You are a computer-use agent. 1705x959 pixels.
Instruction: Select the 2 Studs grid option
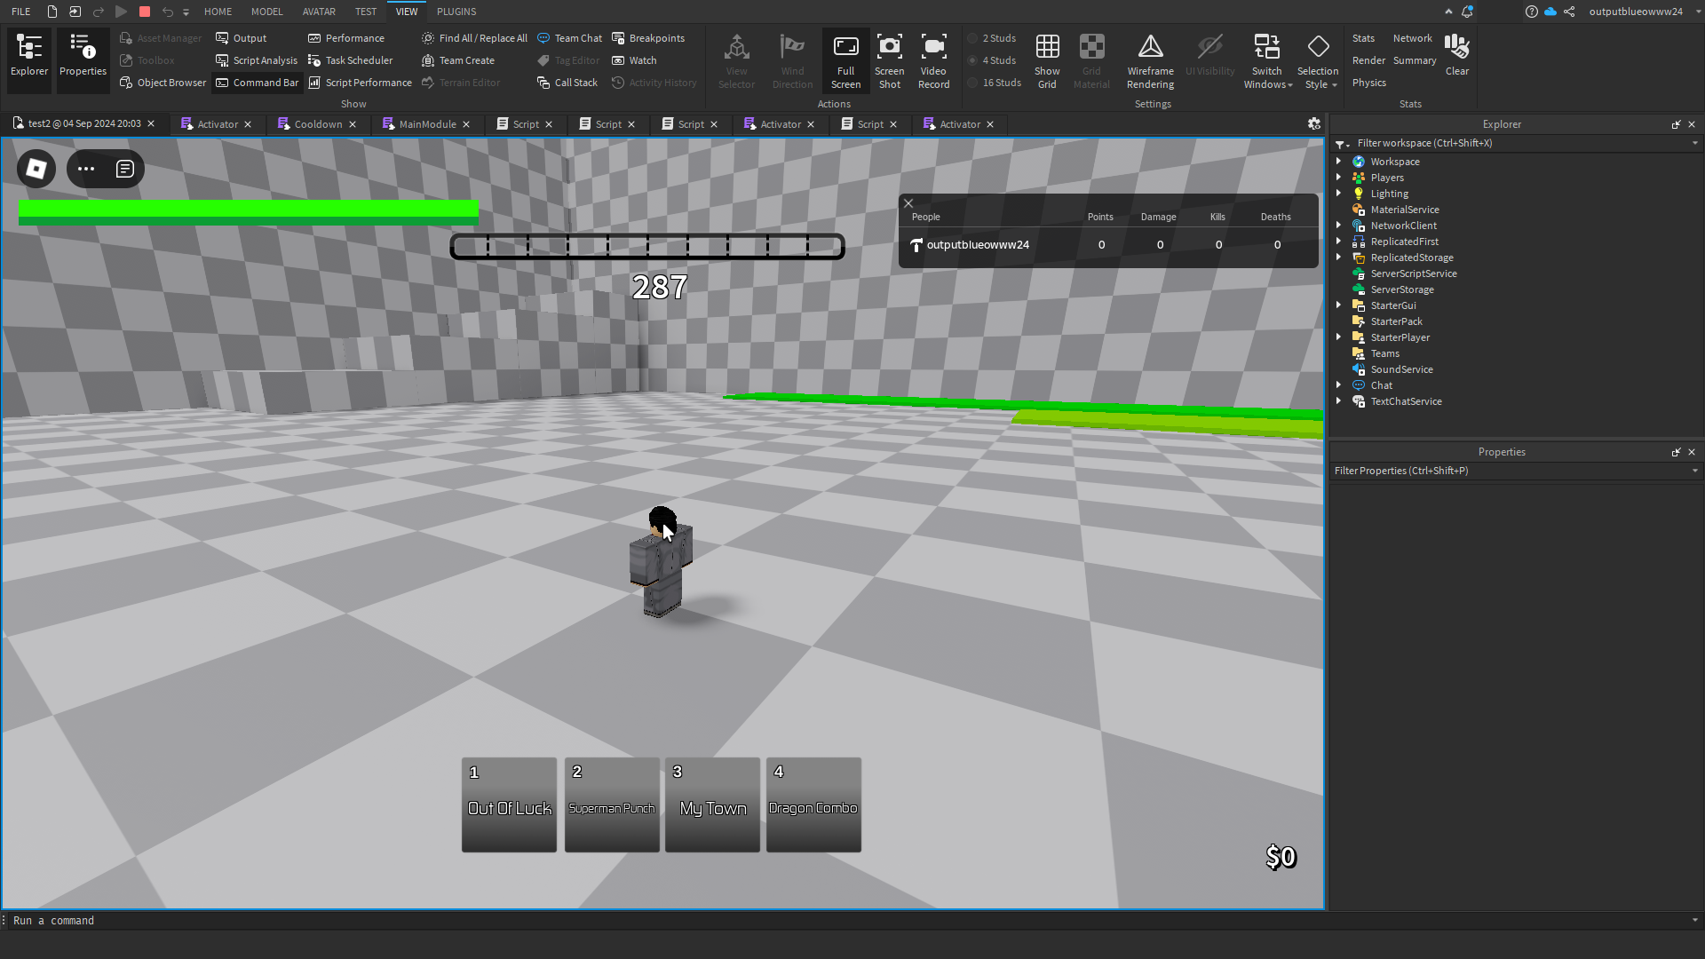[x=998, y=38]
